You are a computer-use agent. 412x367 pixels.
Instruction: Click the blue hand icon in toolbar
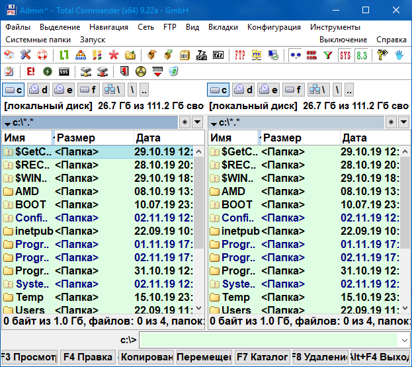coord(399,55)
